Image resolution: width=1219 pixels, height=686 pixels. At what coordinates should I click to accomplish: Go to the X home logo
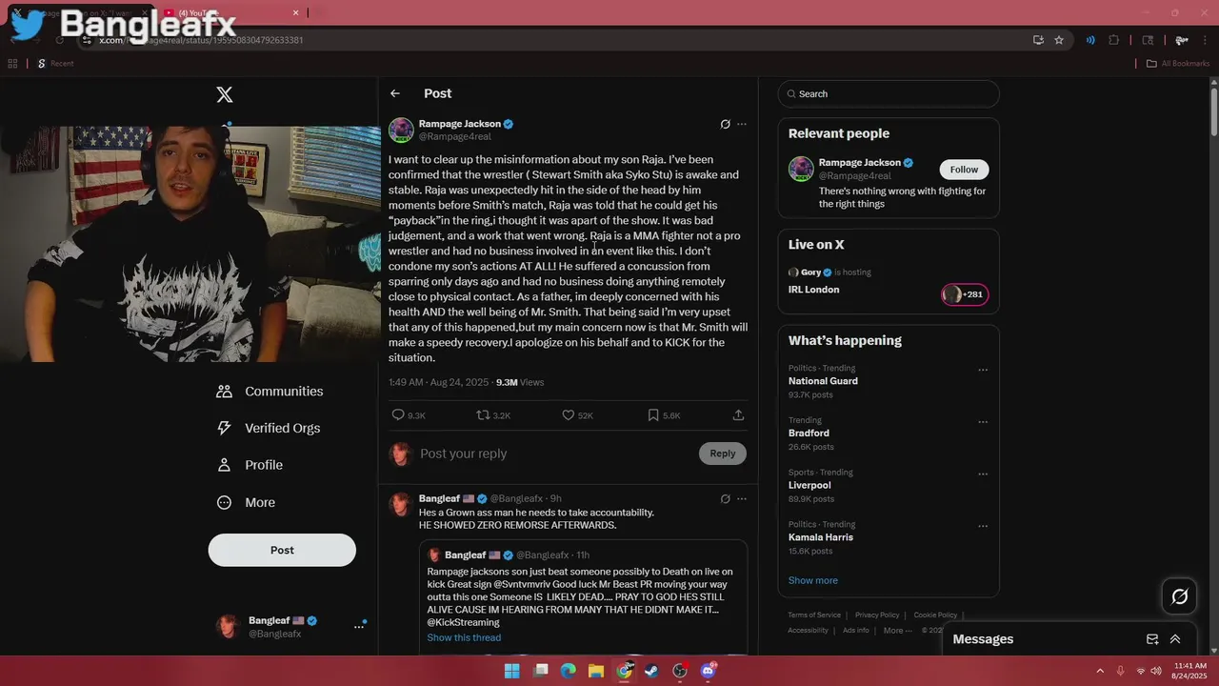pos(225,94)
